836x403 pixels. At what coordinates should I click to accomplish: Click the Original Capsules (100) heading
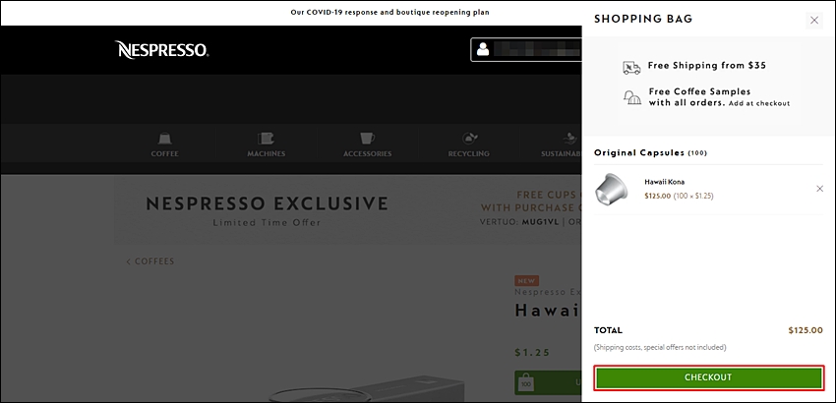[650, 153]
